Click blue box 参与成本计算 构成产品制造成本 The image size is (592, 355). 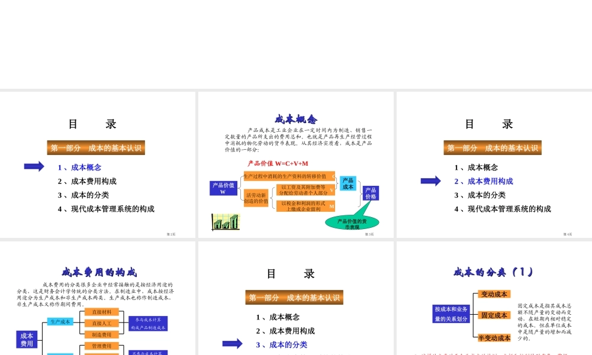[148, 324]
